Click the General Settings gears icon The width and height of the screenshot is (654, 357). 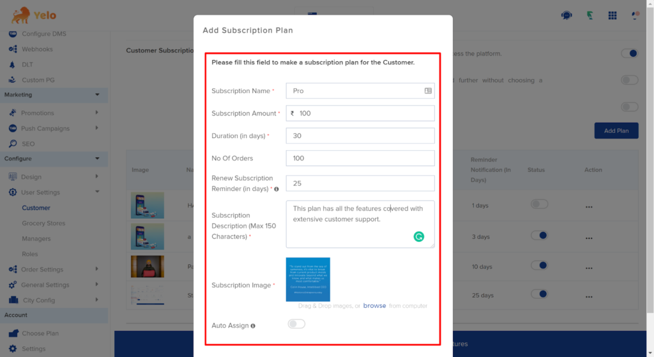pyautogui.click(x=13, y=285)
